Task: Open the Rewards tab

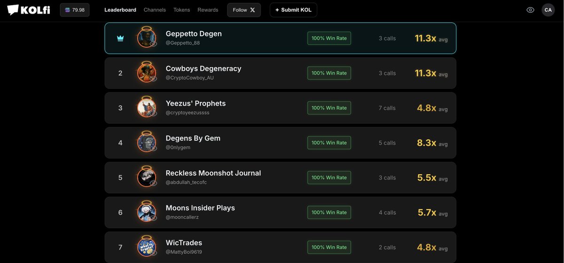Action: (208, 10)
